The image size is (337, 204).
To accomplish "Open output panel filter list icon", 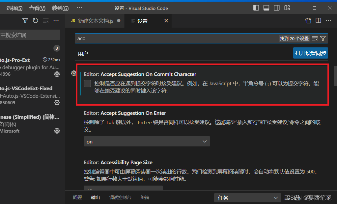I will (x=287, y=197).
